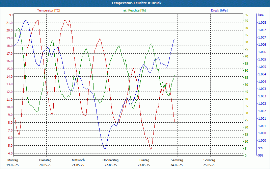Click the '55' value on humidity axis
Viewport: 270px width, 169px height.
(x=246, y=78)
